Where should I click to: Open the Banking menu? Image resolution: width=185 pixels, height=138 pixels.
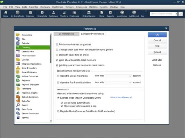(93, 7)
